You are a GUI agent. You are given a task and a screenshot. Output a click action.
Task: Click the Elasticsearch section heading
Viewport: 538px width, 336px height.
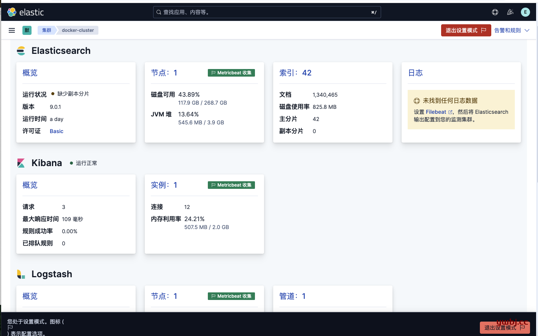(61, 50)
